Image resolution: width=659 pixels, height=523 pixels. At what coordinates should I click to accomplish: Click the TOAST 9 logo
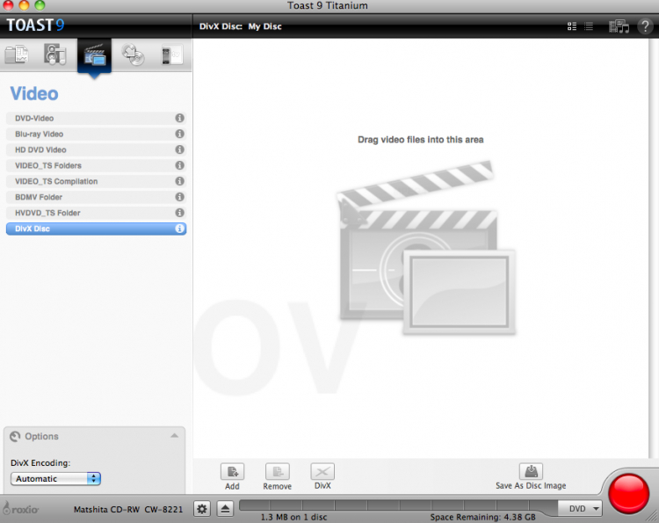(35, 25)
